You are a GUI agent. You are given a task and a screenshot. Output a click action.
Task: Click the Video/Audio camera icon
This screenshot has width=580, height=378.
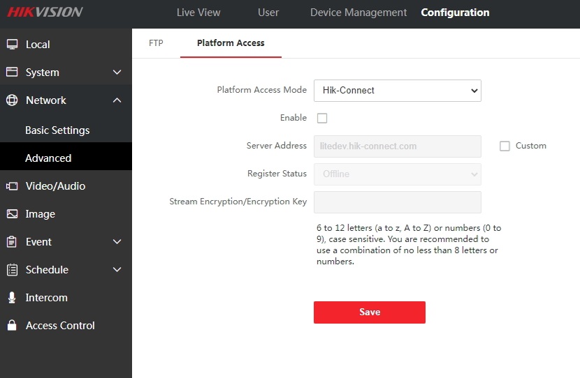(12, 186)
